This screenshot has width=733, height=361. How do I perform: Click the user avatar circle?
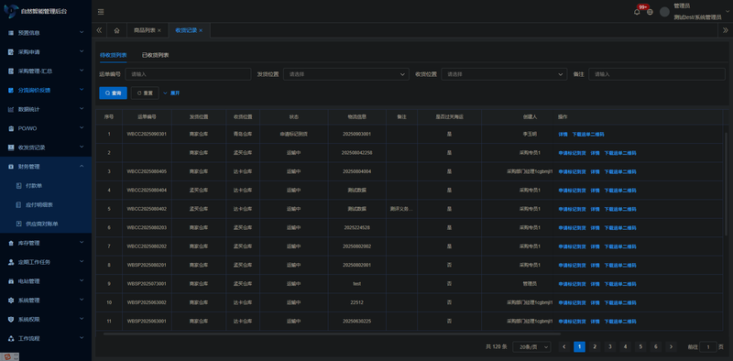664,12
